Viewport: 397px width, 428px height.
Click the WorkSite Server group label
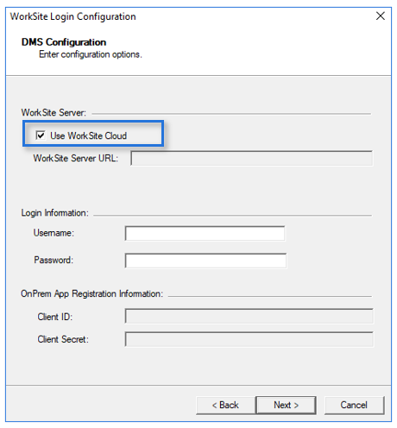click(54, 112)
